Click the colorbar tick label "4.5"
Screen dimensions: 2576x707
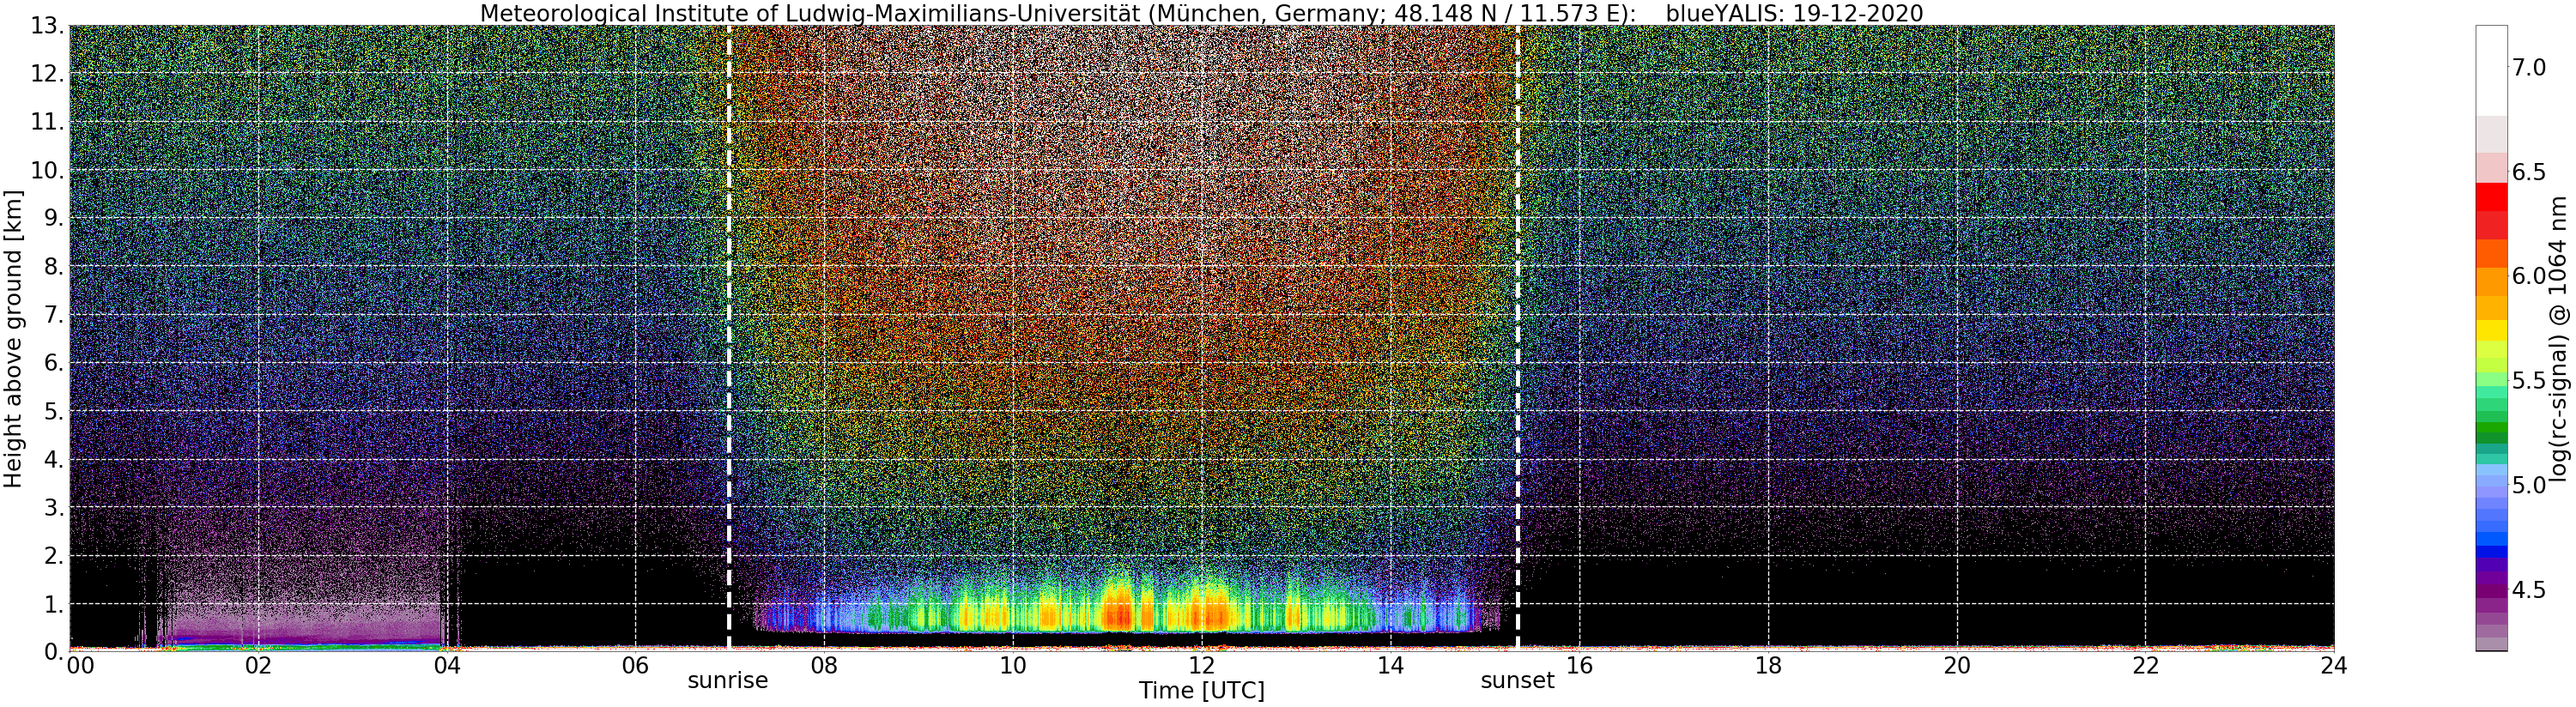[x=2529, y=590]
